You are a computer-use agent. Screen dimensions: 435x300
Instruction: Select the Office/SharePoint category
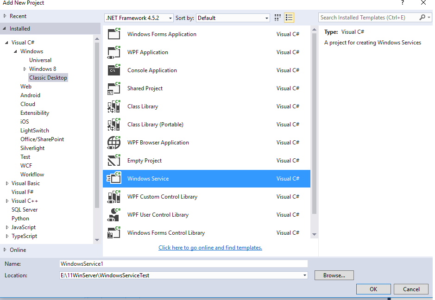(x=42, y=139)
